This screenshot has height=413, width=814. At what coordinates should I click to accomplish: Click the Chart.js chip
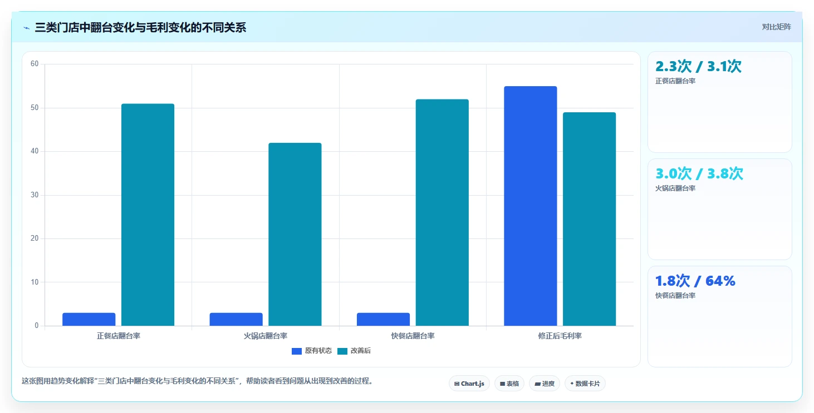click(x=469, y=384)
